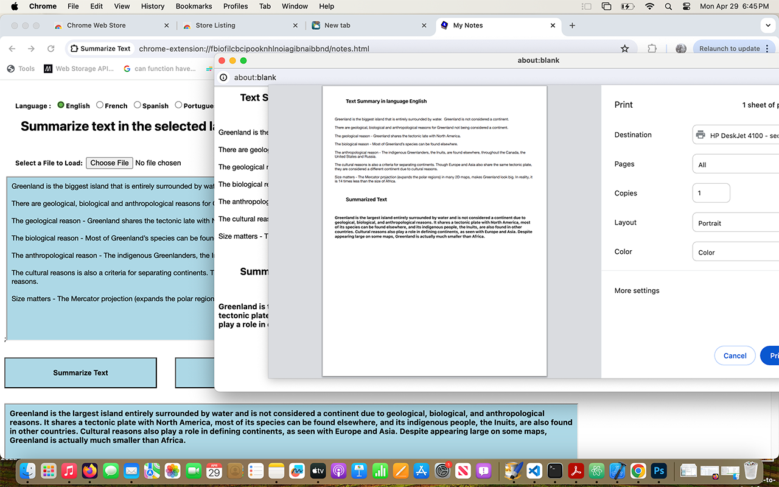Open Spotlight search in menu bar
The image size is (779, 487).
click(668, 6)
